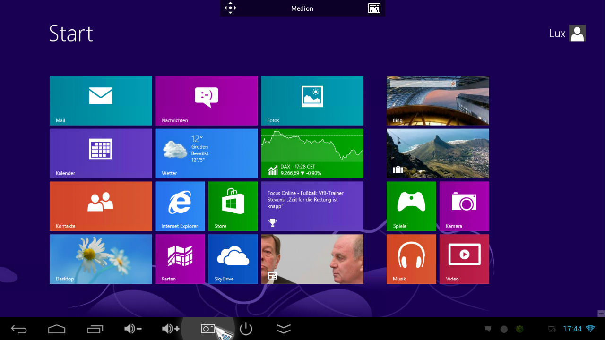Open the Mail tile

[x=101, y=101]
